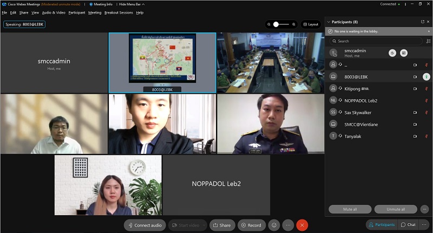Collapse menu with Hide Menu Bar
Image resolution: width=433 pixels, height=233 pixels.
point(129,4)
